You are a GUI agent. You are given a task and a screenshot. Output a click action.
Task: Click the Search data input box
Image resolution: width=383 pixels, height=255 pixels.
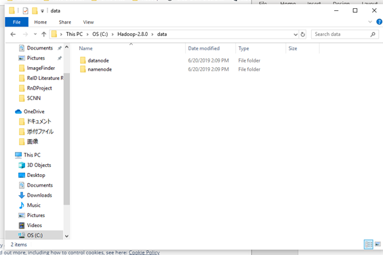tap(341, 34)
